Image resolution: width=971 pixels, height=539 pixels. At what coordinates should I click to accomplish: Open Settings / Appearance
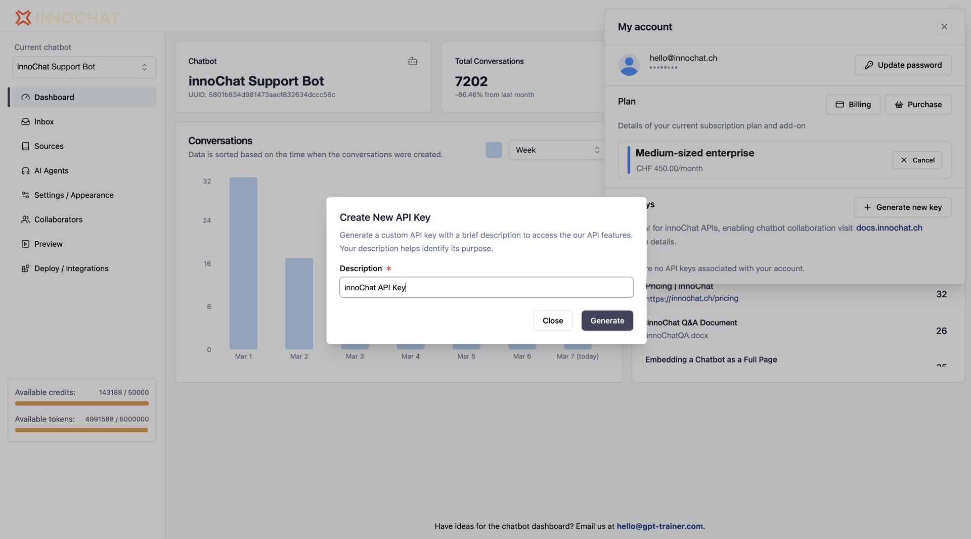pyautogui.click(x=74, y=195)
